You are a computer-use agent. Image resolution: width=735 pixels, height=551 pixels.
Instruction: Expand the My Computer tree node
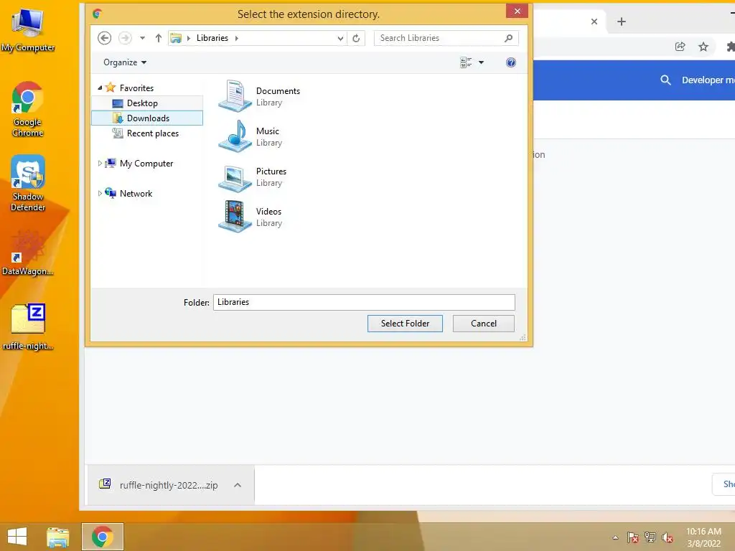point(100,163)
